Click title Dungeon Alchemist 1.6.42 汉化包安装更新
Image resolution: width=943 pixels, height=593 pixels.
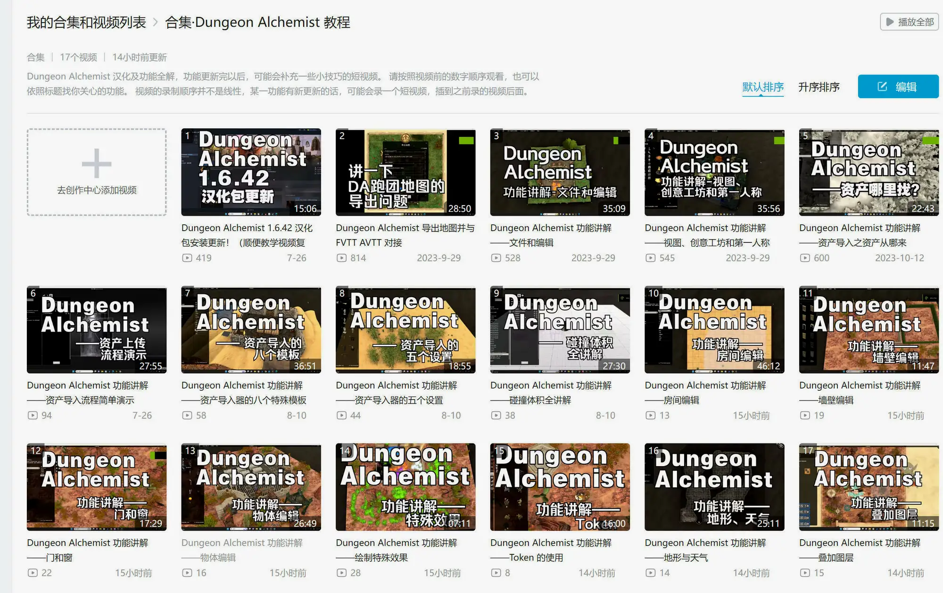coord(247,235)
